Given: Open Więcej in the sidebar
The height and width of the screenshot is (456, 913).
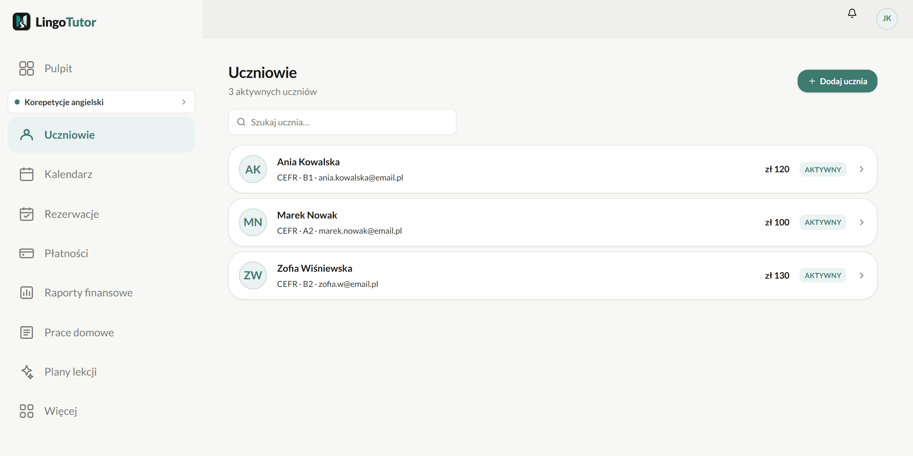Looking at the screenshot, I should coord(101,411).
